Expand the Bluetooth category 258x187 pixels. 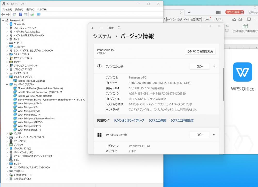pyautogui.click(x=7, y=24)
